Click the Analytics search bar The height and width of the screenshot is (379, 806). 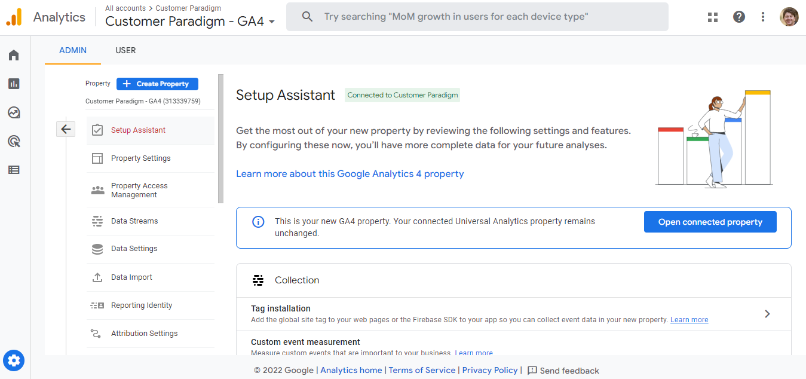click(477, 17)
